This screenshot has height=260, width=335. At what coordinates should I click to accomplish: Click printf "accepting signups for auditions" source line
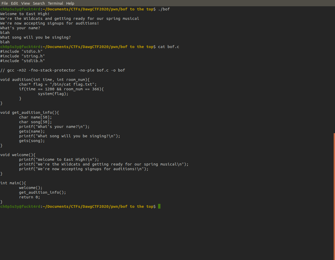[84, 169]
